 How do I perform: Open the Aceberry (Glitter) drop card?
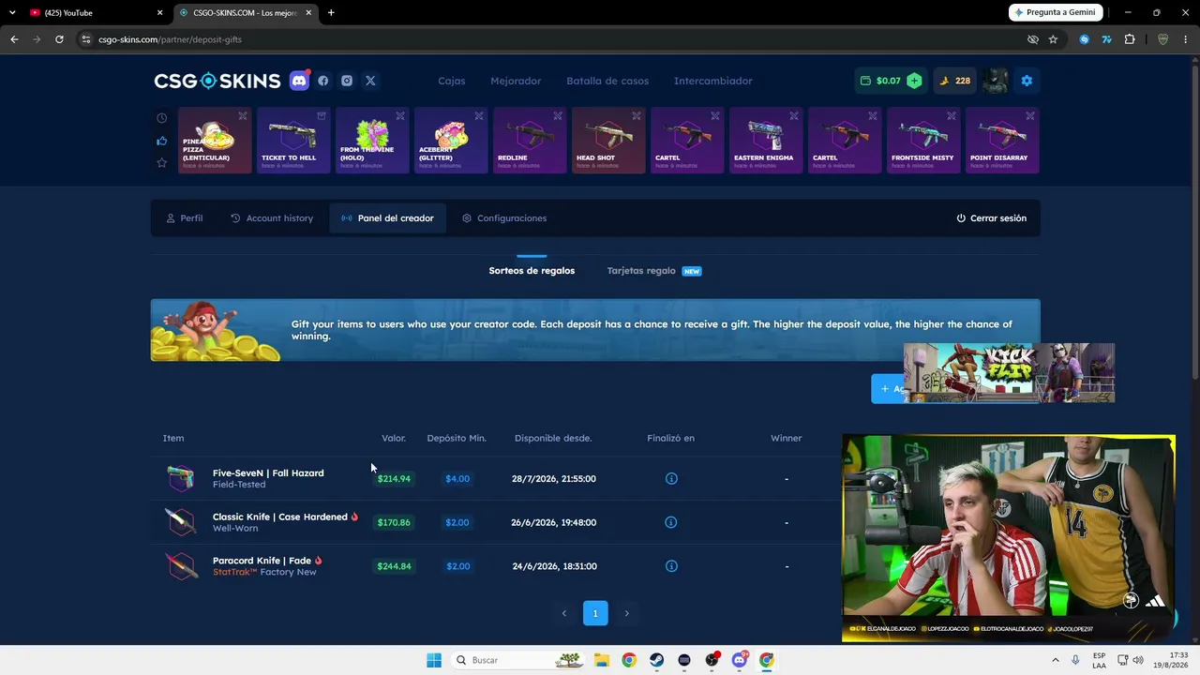coord(451,141)
